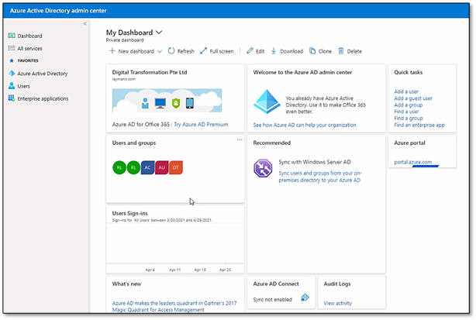Click the Azure AD Connect sync icon

(305, 298)
